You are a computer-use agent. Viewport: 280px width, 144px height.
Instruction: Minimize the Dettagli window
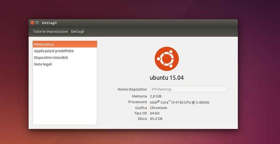[37, 23]
